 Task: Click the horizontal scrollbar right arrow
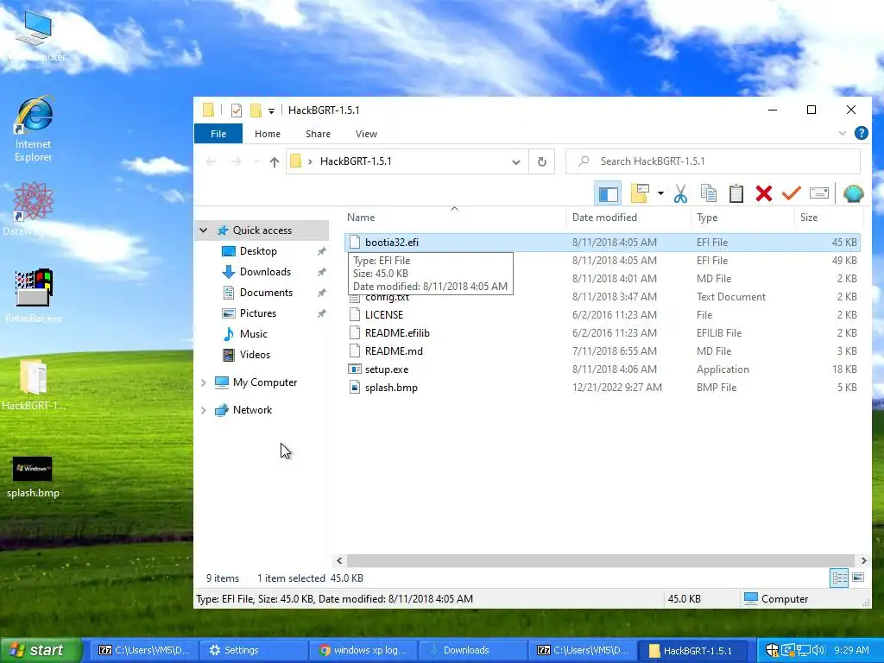coord(863,560)
